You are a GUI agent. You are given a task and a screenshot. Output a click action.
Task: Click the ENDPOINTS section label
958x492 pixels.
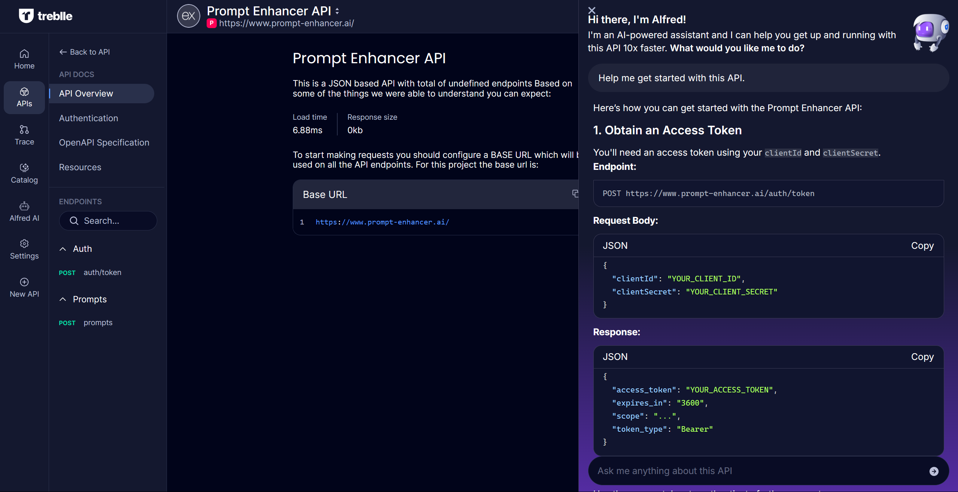[x=80, y=202]
